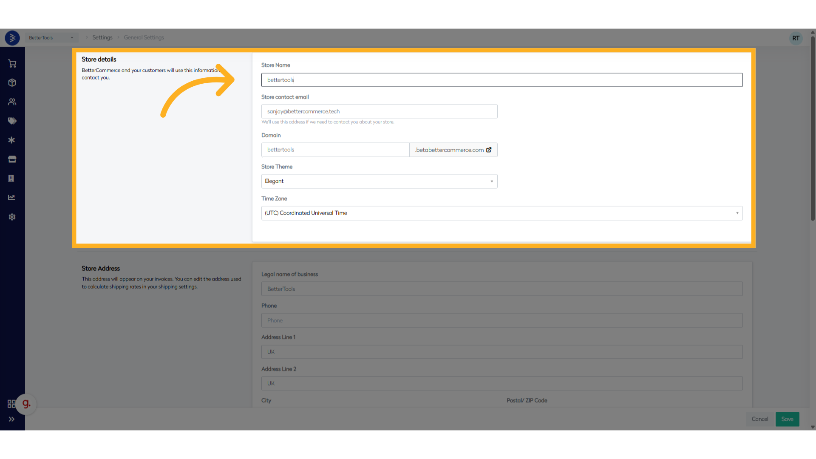Open the building icon in sidebar
The image size is (816, 459).
11,178
